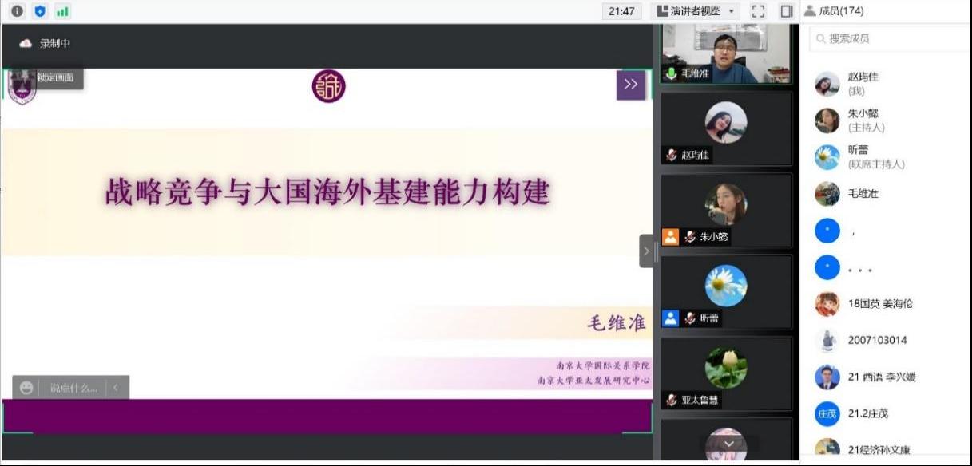
Task: Open the emoji reaction smiley icon
Action: coord(27,388)
